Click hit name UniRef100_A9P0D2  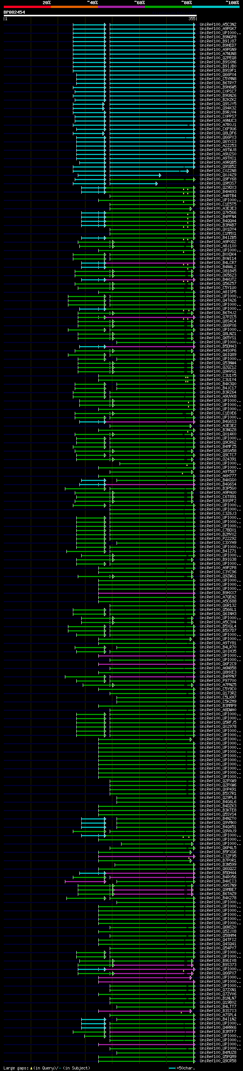pos(218,242)
